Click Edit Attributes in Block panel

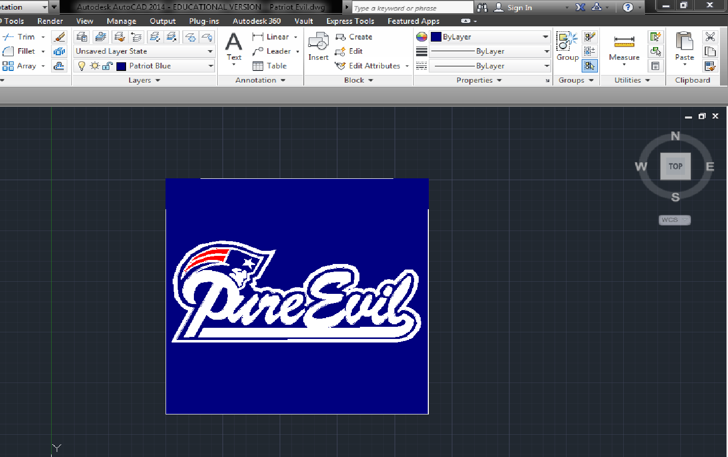click(x=368, y=66)
